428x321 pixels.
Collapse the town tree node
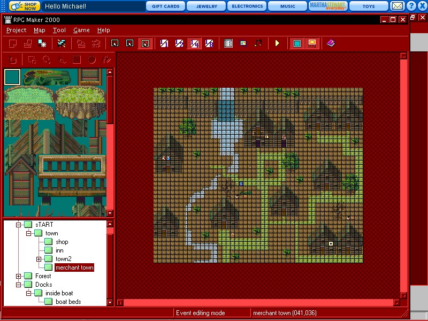28,233
